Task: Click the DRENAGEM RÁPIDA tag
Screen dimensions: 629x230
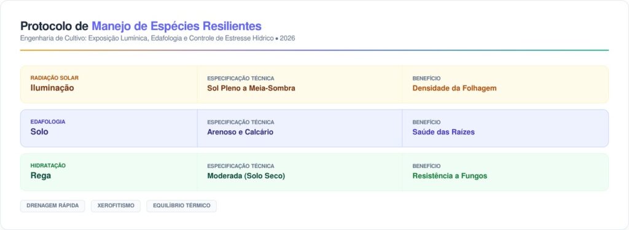Action: (53, 206)
